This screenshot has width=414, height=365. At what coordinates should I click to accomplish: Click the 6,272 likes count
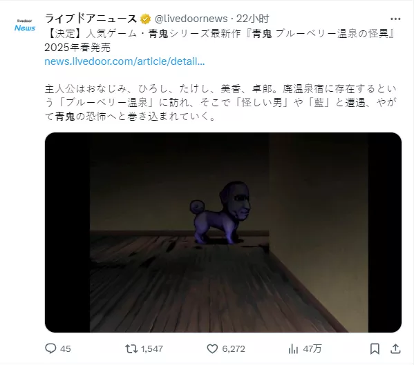tap(234, 349)
